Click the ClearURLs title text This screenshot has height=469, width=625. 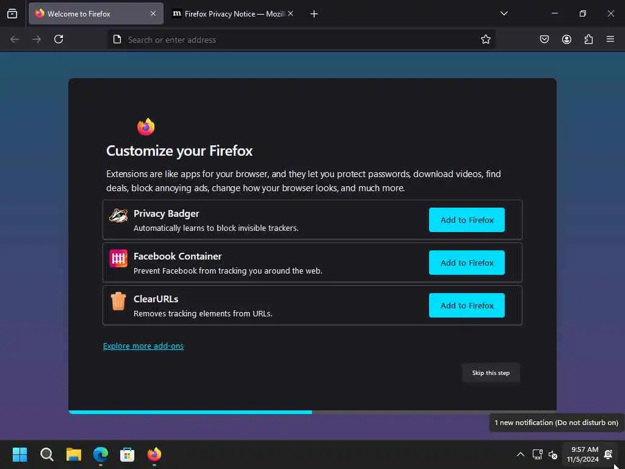(156, 299)
